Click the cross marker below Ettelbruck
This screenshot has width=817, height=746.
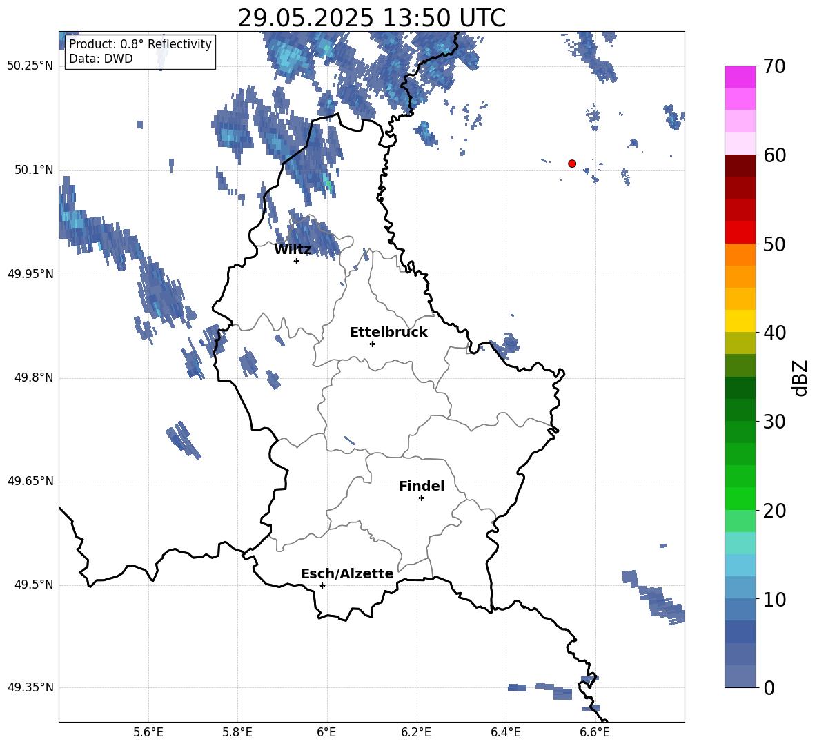372,344
